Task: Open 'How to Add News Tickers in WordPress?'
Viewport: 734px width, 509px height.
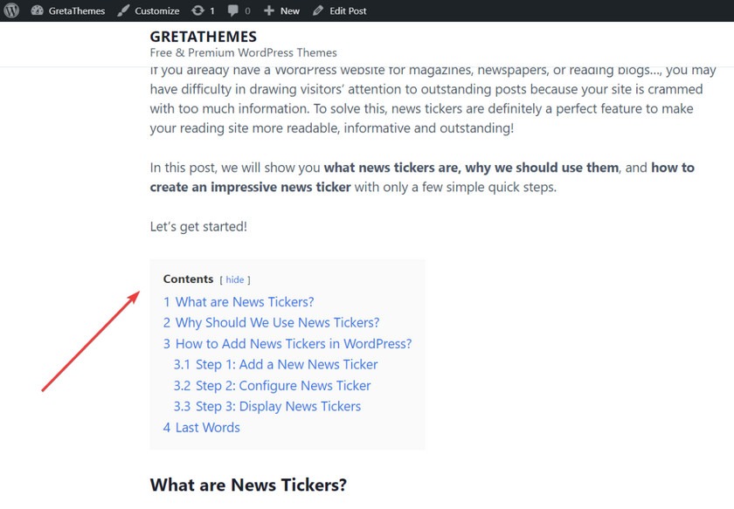Action: 287,344
